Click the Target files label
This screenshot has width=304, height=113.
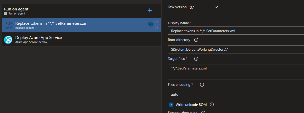[176, 59]
